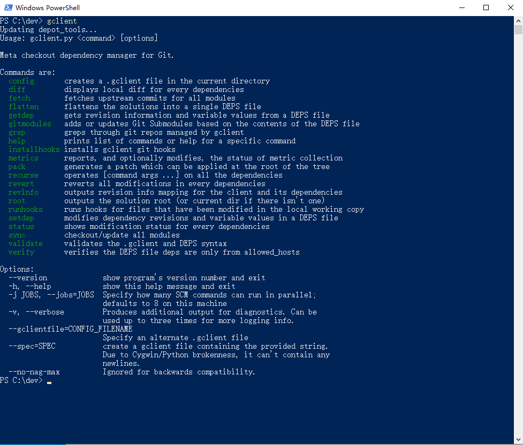This screenshot has width=523, height=445.
Task: Click 'creates a .gclient file in the current directory'
Action: pyautogui.click(x=167, y=81)
